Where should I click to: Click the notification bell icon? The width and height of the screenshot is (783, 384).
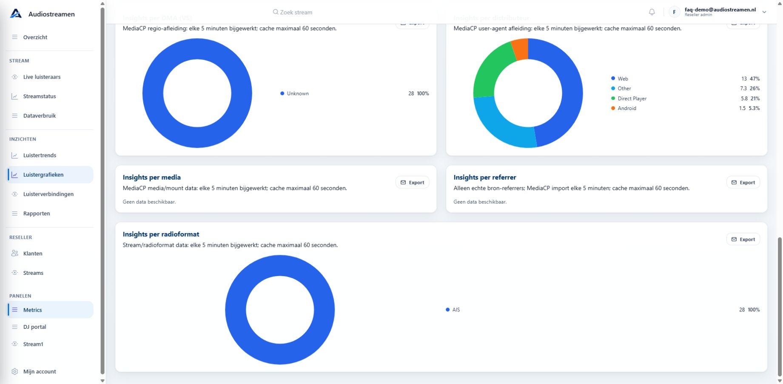[652, 12]
